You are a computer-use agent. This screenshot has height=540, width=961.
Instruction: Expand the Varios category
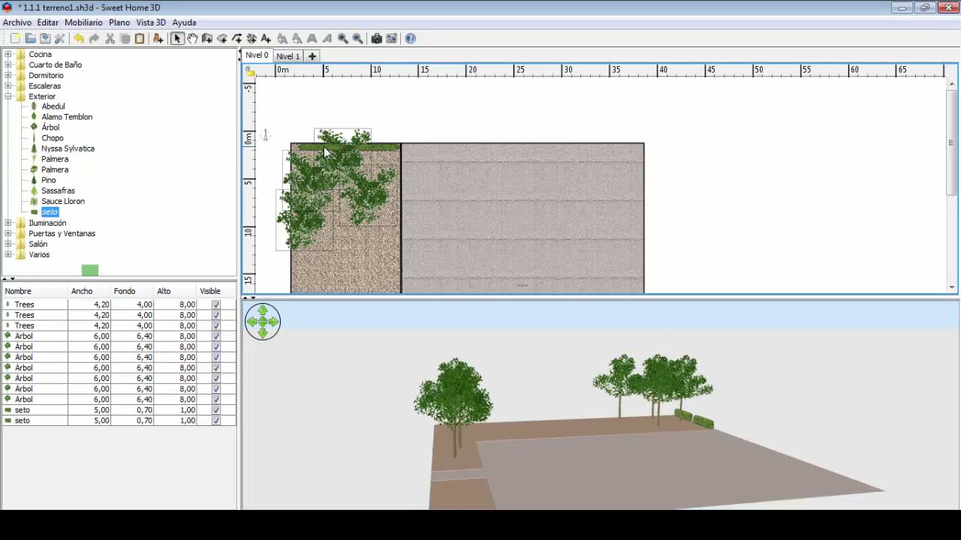8,254
